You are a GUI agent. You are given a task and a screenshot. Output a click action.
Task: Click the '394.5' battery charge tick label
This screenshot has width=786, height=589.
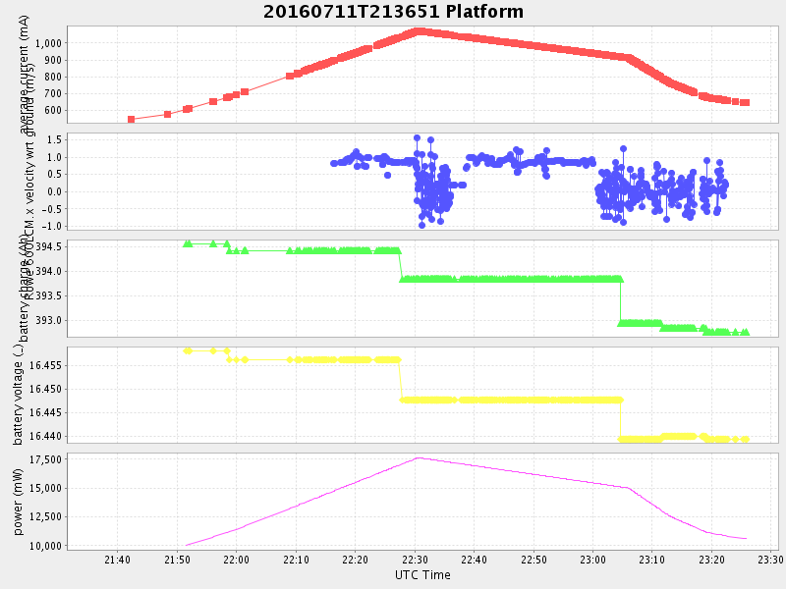pyautogui.click(x=46, y=246)
